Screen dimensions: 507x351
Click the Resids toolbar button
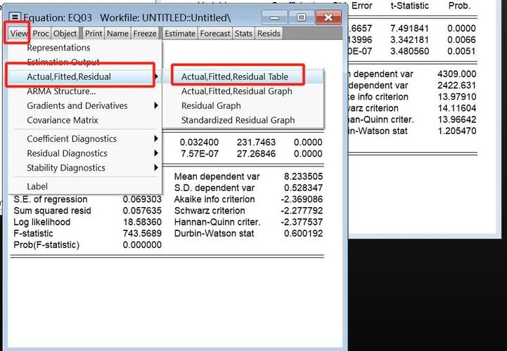point(269,33)
